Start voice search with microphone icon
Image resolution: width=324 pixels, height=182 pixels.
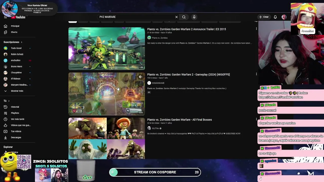coord(194,17)
